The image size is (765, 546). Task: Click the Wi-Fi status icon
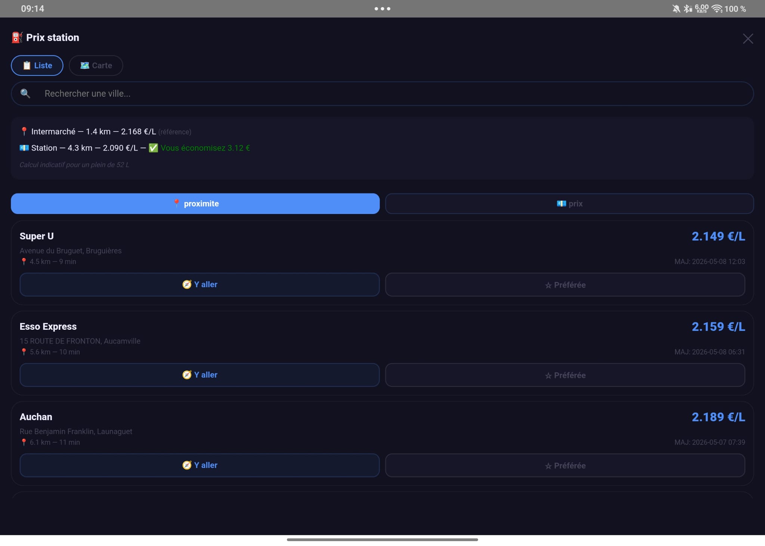[x=717, y=9]
